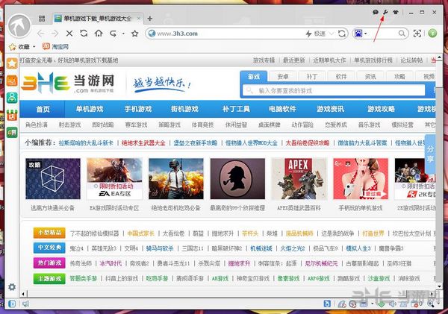Expand the restore tab dropdown arrow
This screenshot has width=448, height=314.
123,34
